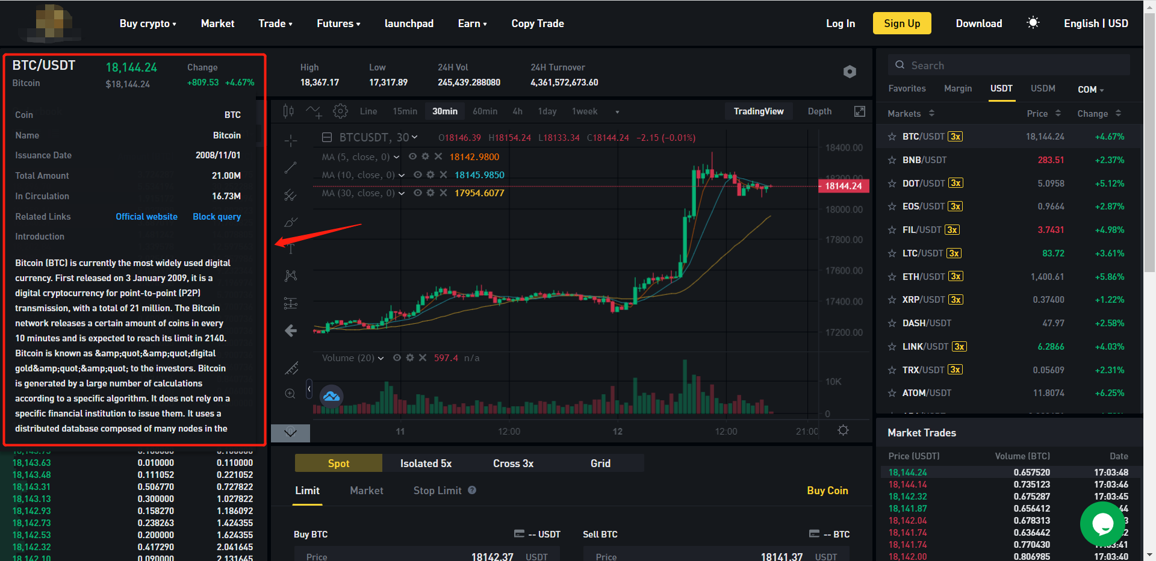Select the trend line drawing tool

(291, 168)
